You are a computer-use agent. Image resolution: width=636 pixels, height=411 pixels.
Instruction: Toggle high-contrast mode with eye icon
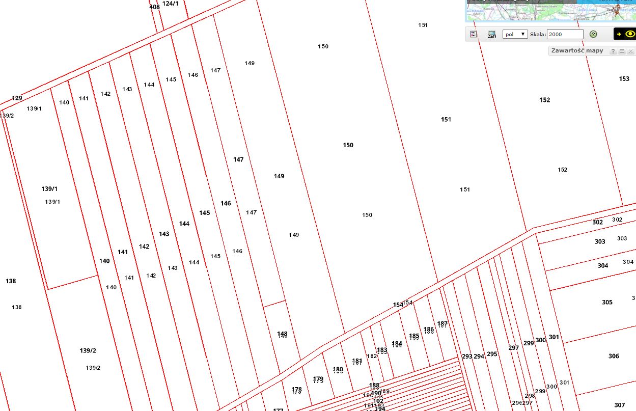point(630,34)
